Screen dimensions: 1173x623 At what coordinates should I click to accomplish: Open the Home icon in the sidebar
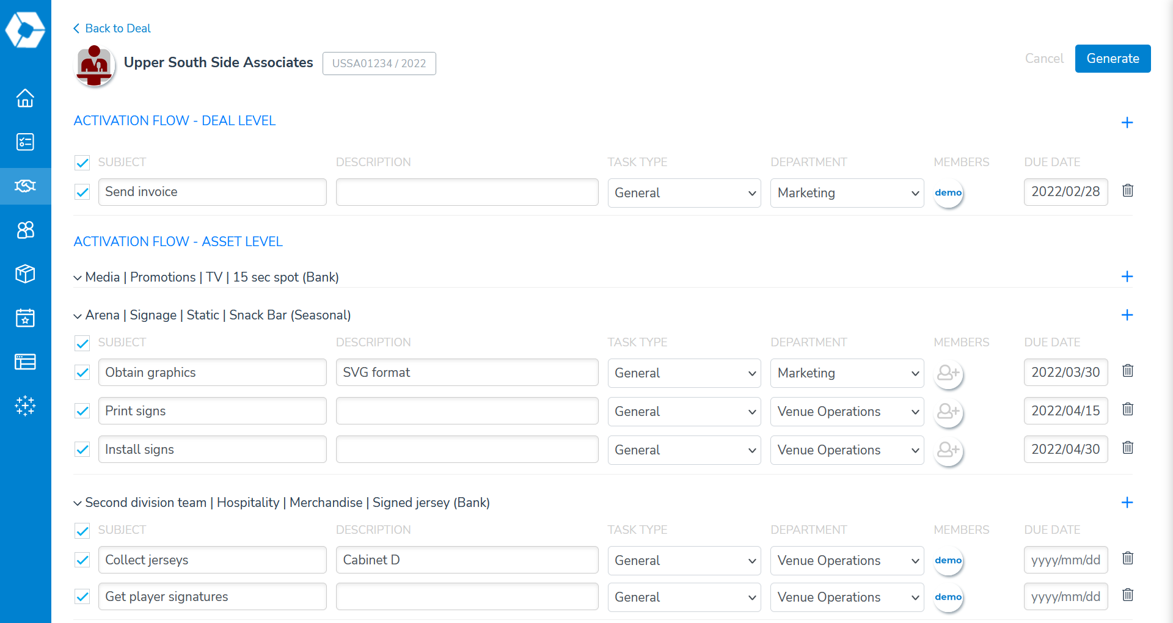point(25,98)
